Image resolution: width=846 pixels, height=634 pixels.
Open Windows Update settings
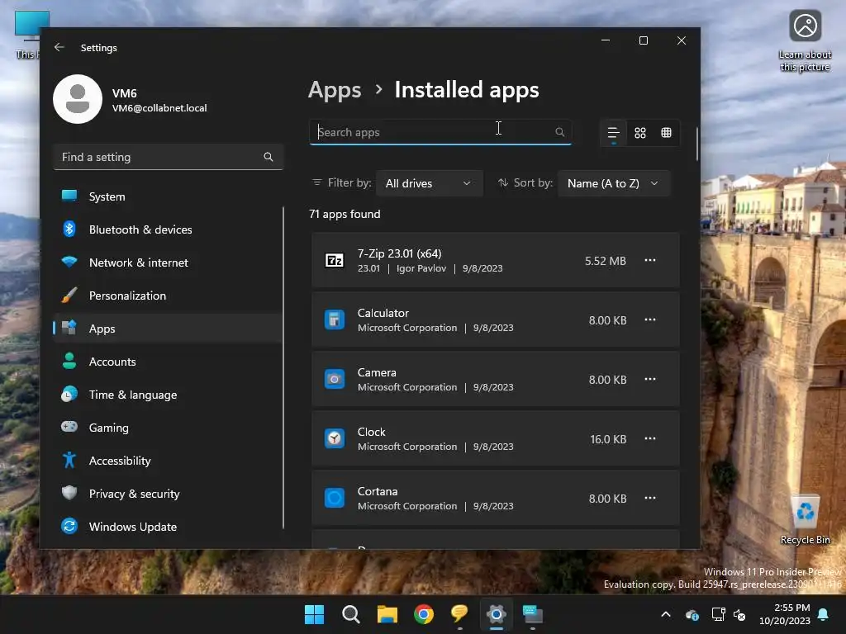[168, 527]
